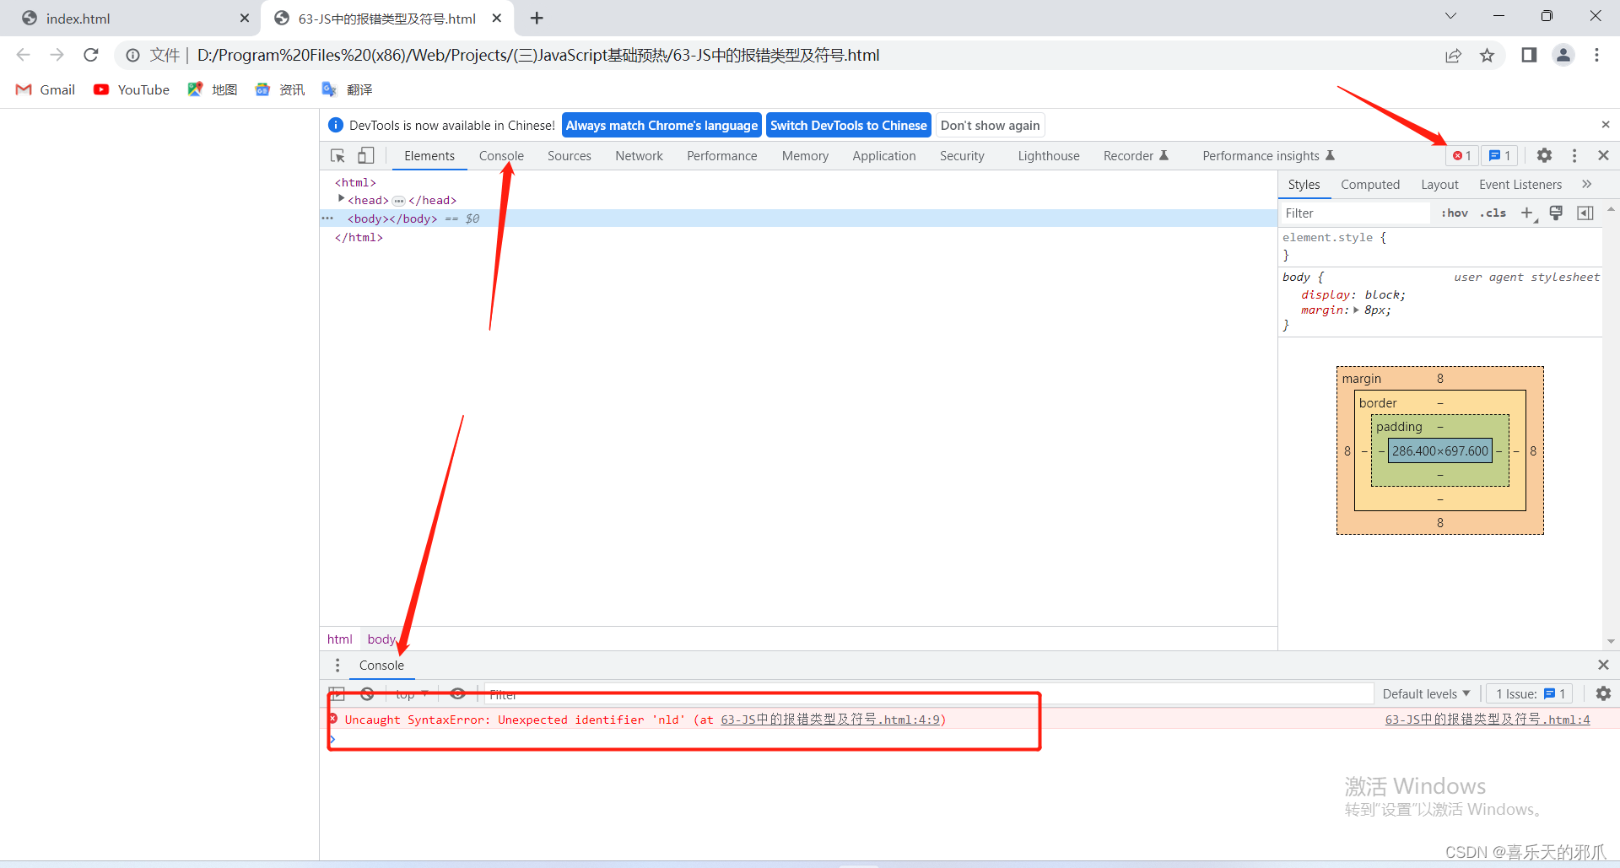Toggle computed styles sidebar icon
This screenshot has height=868, width=1620.
coord(1585,213)
